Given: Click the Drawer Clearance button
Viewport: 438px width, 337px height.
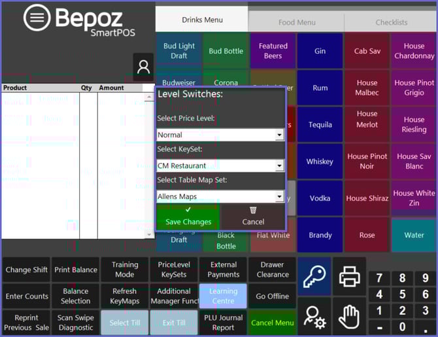Looking at the screenshot, I should [272, 270].
